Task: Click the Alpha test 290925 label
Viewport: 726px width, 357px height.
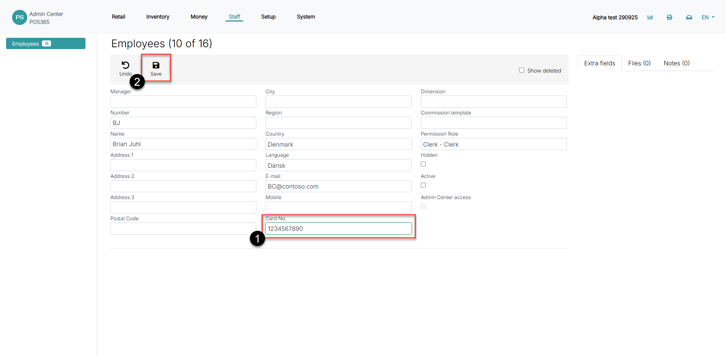Action: point(615,17)
